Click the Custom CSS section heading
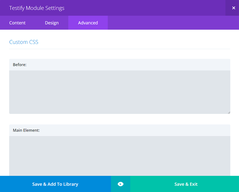This screenshot has height=192, width=239. point(24,42)
